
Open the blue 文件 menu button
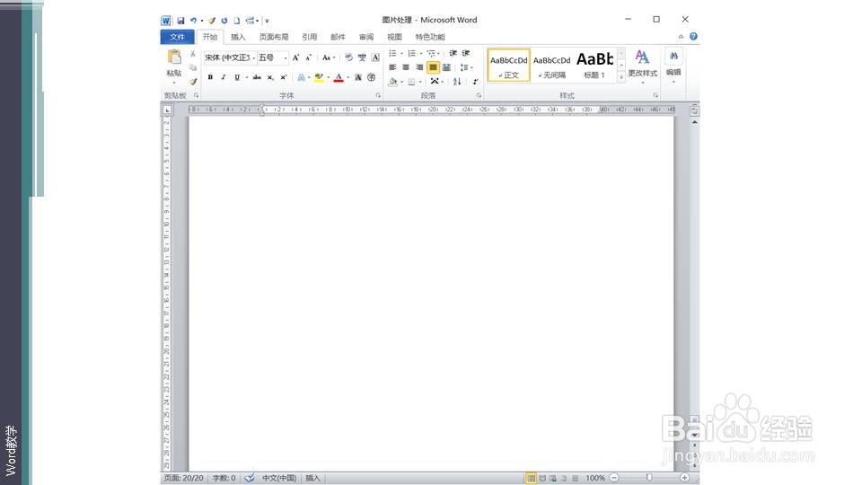tap(177, 37)
